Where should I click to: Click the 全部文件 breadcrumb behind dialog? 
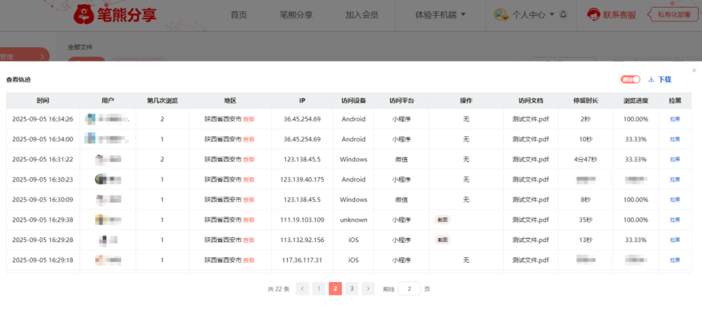tap(80, 47)
